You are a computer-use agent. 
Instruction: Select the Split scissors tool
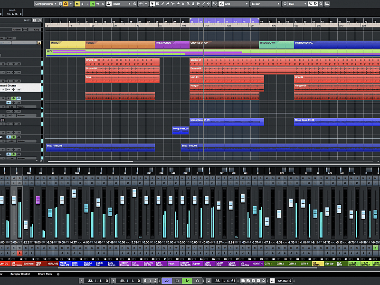(x=173, y=4)
